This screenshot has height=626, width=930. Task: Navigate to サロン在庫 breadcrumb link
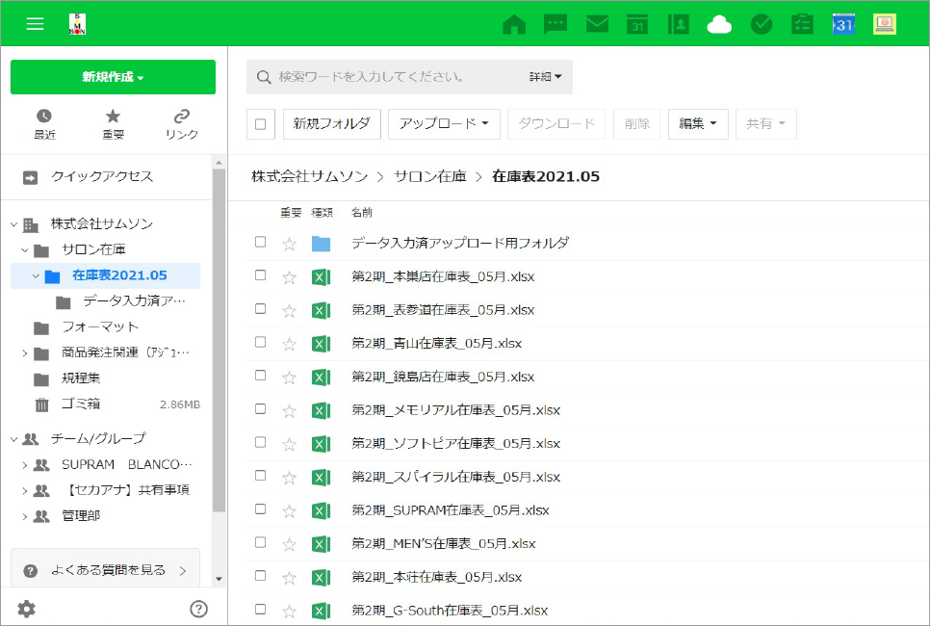click(x=431, y=177)
